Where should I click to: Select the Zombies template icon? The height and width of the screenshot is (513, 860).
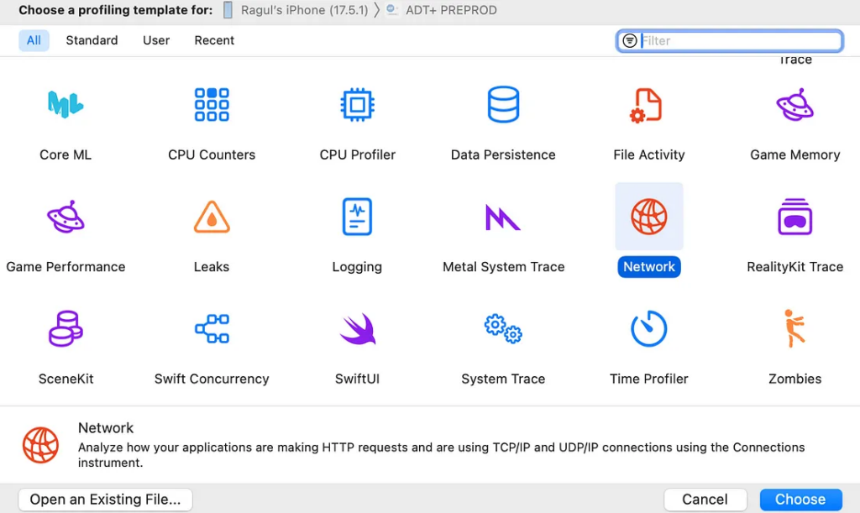794,328
